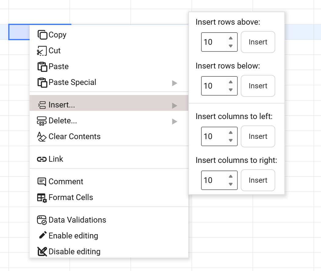Click the columns to right number field
The image size is (321, 271).
[x=214, y=180]
